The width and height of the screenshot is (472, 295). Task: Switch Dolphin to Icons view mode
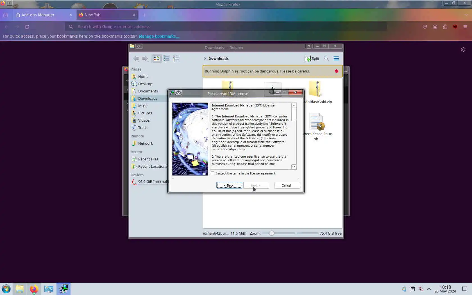coord(157,58)
